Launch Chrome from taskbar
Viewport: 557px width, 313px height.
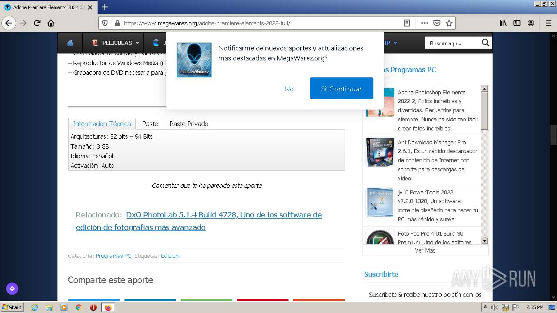click(79, 307)
